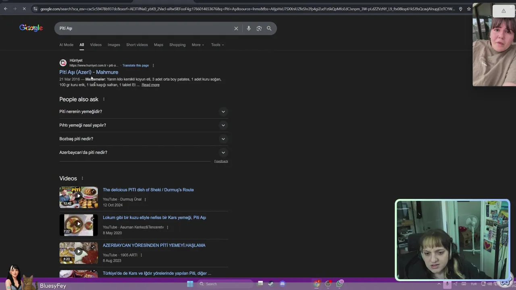
Task: Open "Lokum gibi bir kuzu etiyle" video link
Action: pos(154,217)
